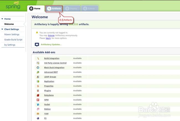Click the Available Add-ons heading

tap(44, 52)
